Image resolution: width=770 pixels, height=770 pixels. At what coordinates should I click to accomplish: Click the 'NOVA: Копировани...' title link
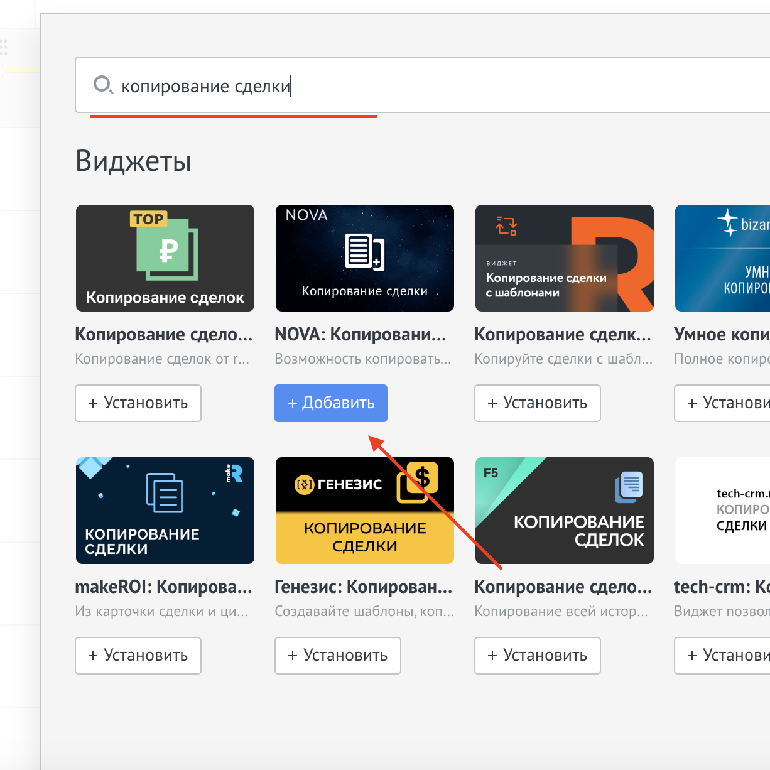[x=361, y=335]
